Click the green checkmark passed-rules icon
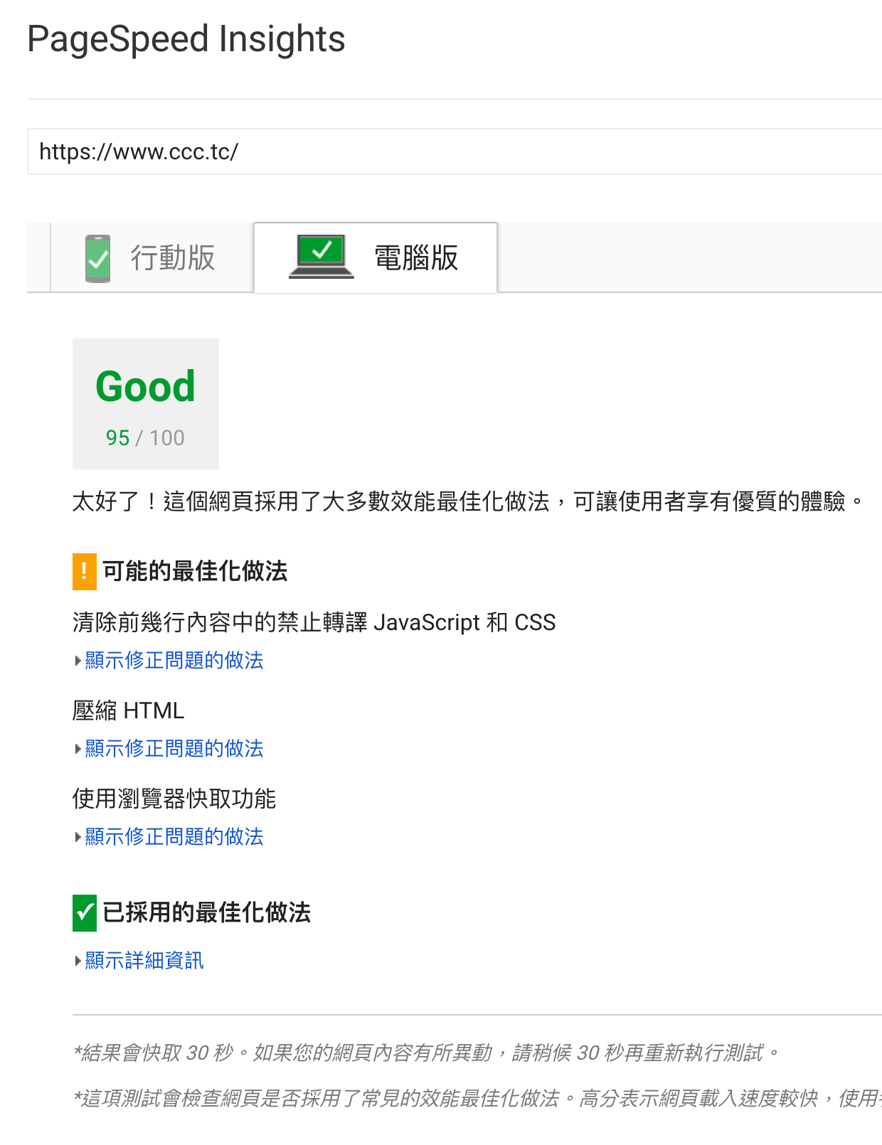Image resolution: width=882 pixels, height=1145 pixels. pyautogui.click(x=84, y=913)
